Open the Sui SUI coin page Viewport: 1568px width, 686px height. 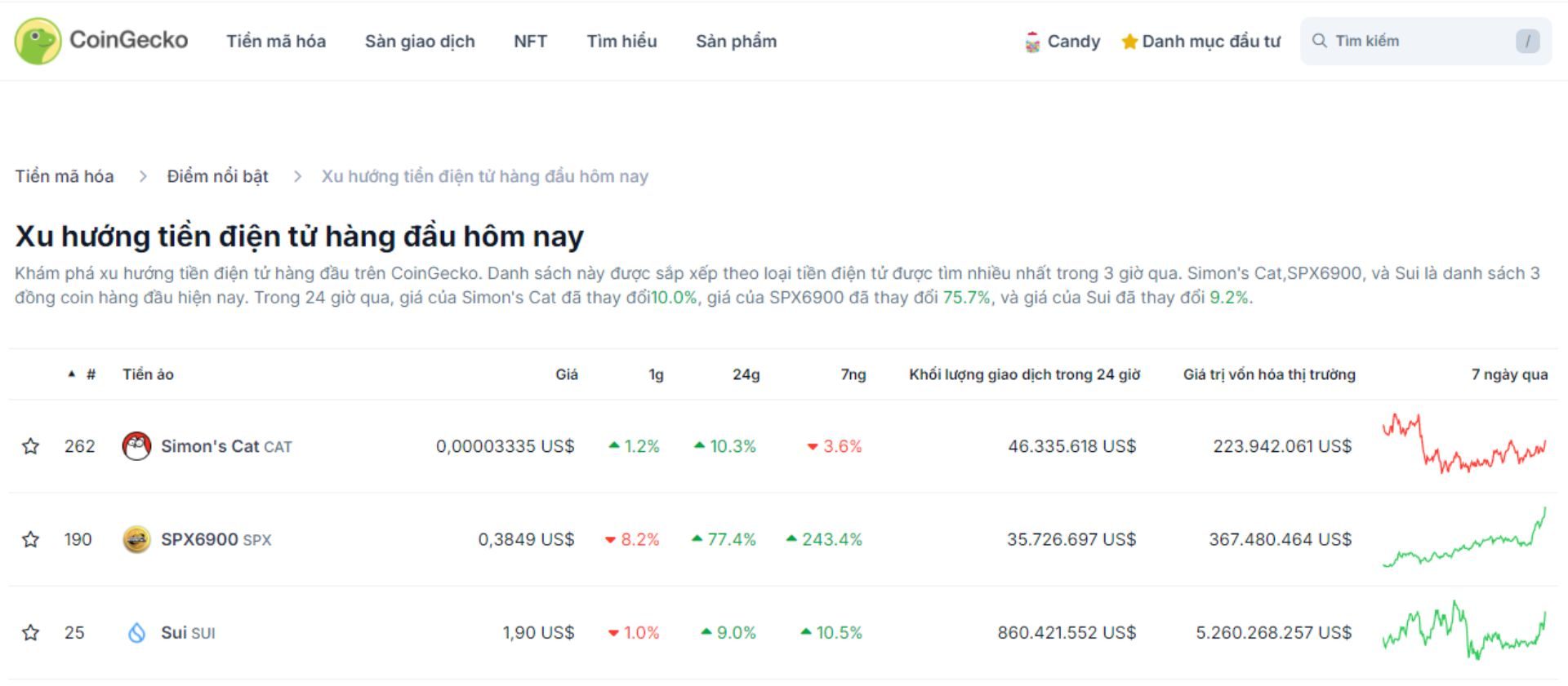point(188,632)
